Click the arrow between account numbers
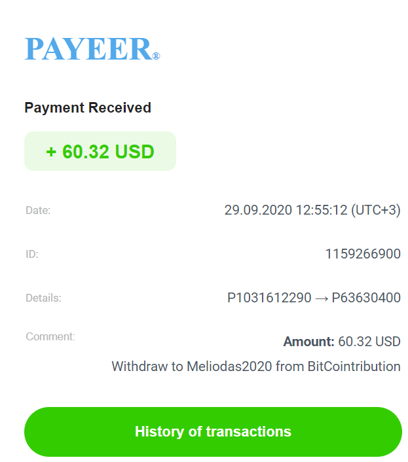This screenshot has width=408, height=462. click(322, 299)
